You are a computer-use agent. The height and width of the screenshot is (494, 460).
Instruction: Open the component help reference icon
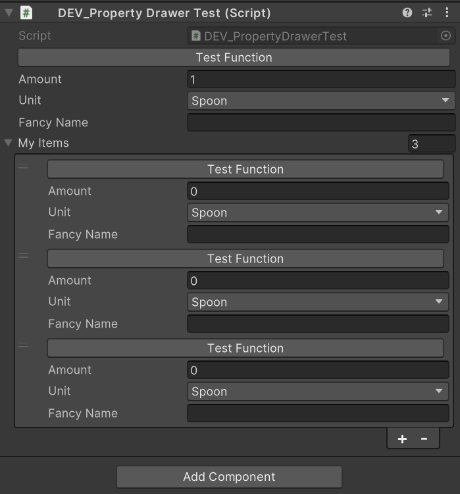pos(407,12)
